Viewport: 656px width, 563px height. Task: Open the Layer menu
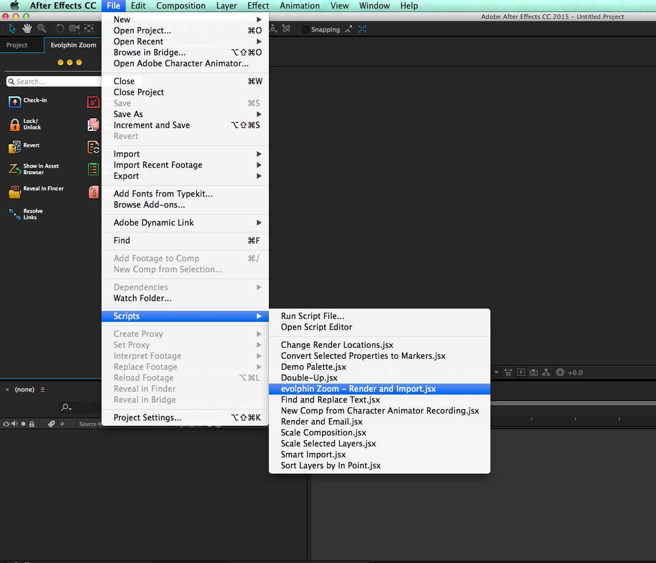(226, 6)
